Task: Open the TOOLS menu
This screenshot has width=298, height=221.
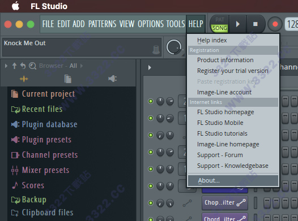Action: tap(176, 24)
